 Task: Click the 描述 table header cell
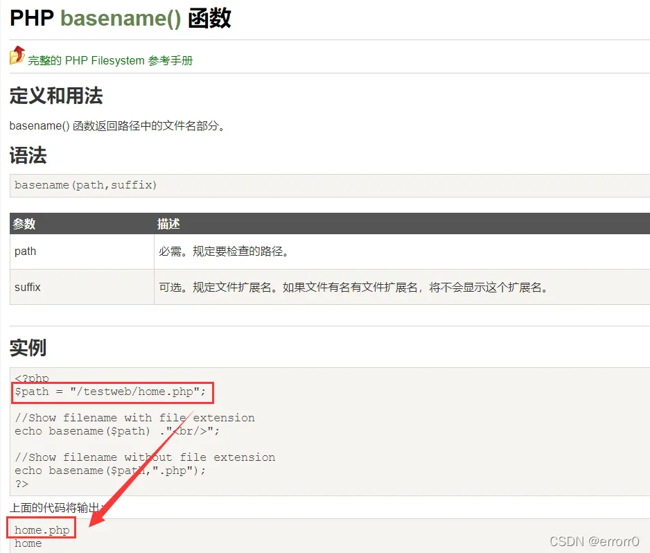[x=402, y=224]
